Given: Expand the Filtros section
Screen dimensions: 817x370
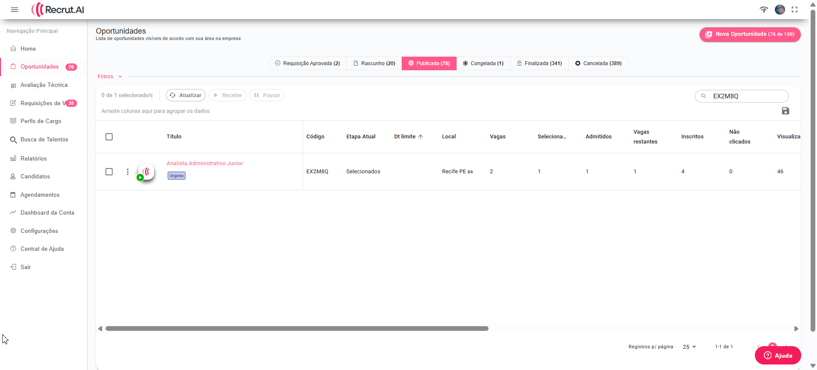Looking at the screenshot, I should click(x=110, y=77).
